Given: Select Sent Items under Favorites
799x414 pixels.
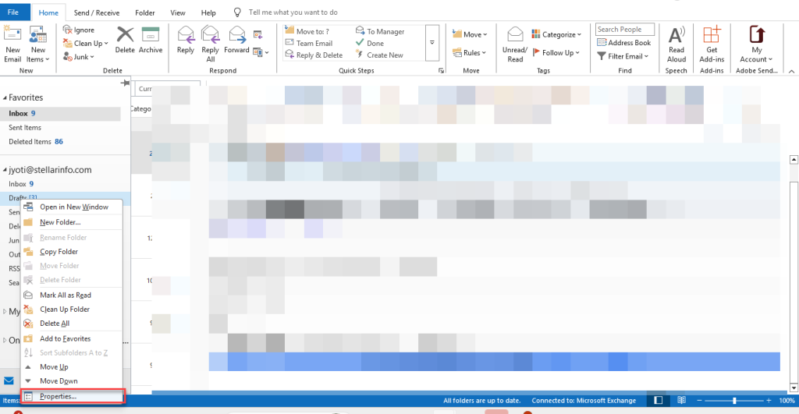Looking at the screenshot, I should (25, 128).
